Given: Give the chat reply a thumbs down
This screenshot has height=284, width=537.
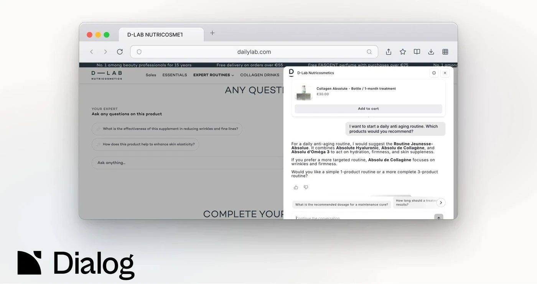Looking at the screenshot, I should click(x=306, y=187).
